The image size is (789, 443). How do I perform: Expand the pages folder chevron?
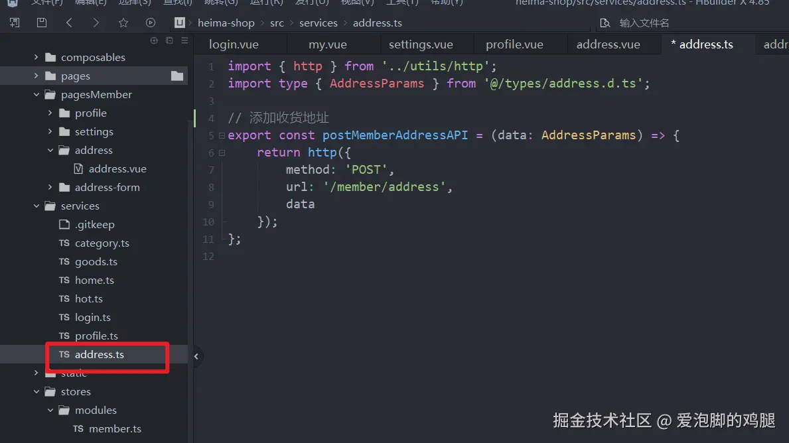pyautogui.click(x=36, y=76)
